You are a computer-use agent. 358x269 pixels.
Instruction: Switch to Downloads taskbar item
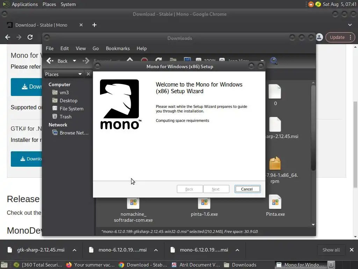(x=240, y=265)
